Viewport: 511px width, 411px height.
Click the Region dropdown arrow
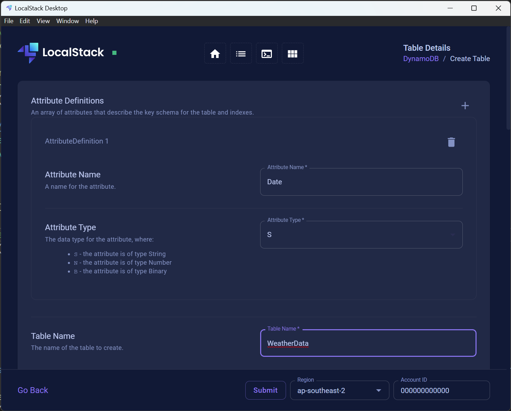click(x=379, y=390)
